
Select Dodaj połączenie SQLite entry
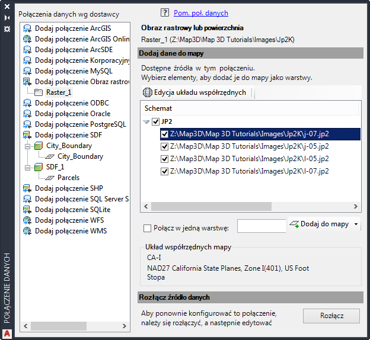pos(73,210)
